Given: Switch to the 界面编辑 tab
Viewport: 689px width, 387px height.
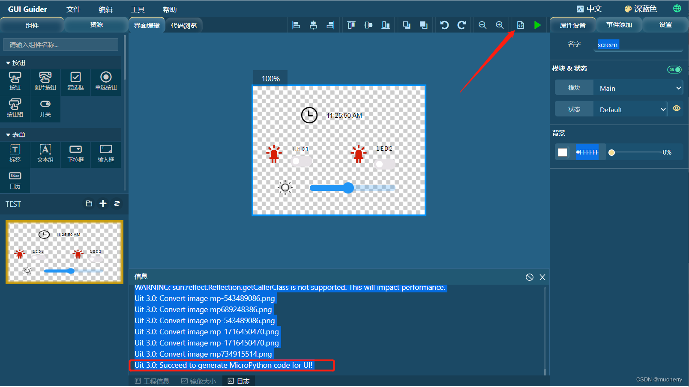Looking at the screenshot, I should pyautogui.click(x=147, y=25).
